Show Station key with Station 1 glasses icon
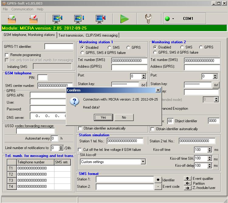Viewport: 228px width, 203px height. [143, 85]
